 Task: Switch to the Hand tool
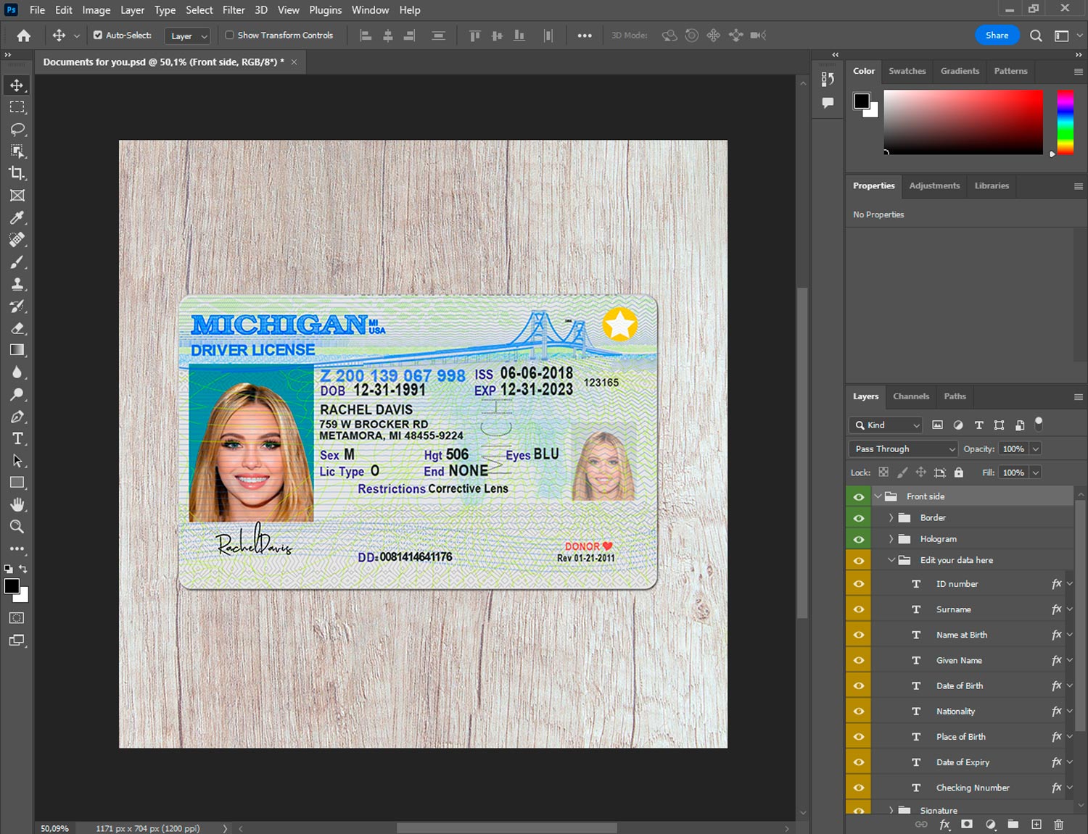pos(17,504)
